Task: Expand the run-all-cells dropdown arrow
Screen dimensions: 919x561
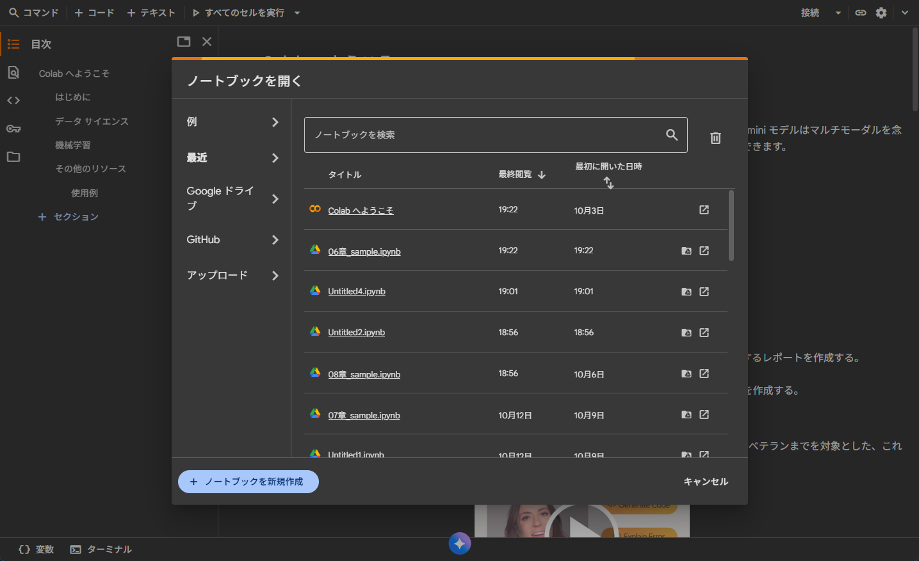Action: (297, 13)
